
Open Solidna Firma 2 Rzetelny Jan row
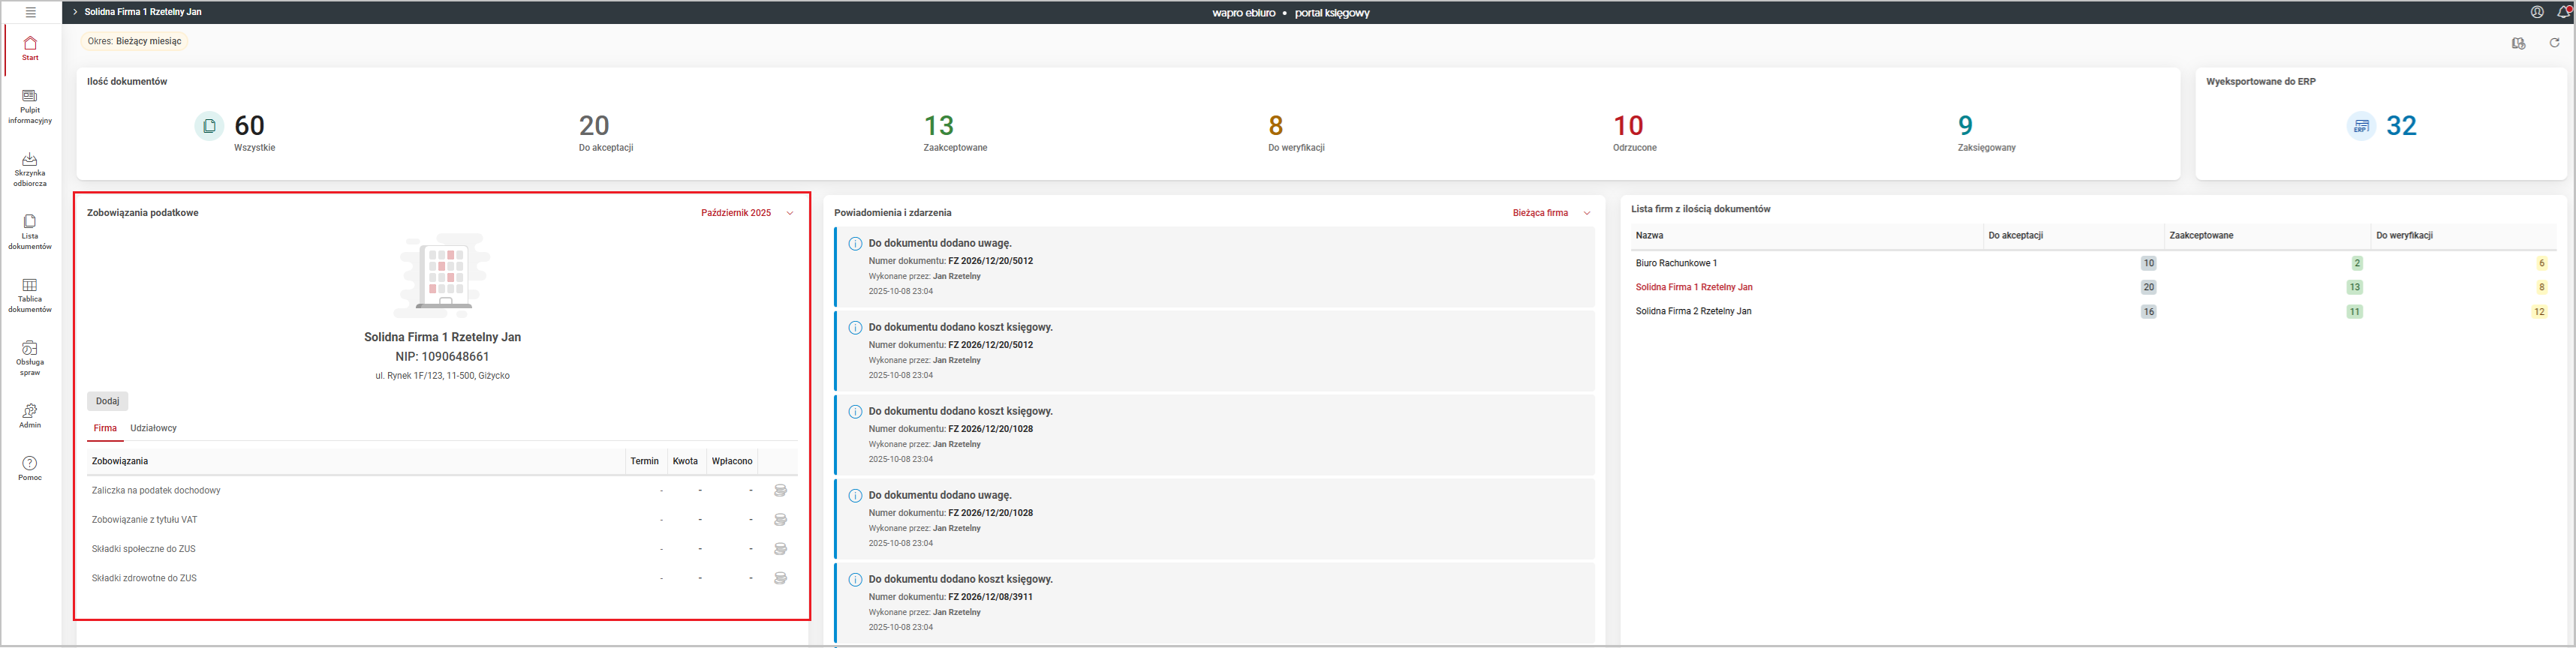[x=1693, y=311]
